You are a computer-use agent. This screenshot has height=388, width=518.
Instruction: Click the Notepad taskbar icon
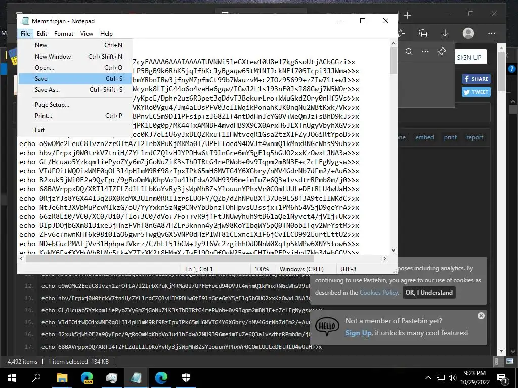[136, 378]
